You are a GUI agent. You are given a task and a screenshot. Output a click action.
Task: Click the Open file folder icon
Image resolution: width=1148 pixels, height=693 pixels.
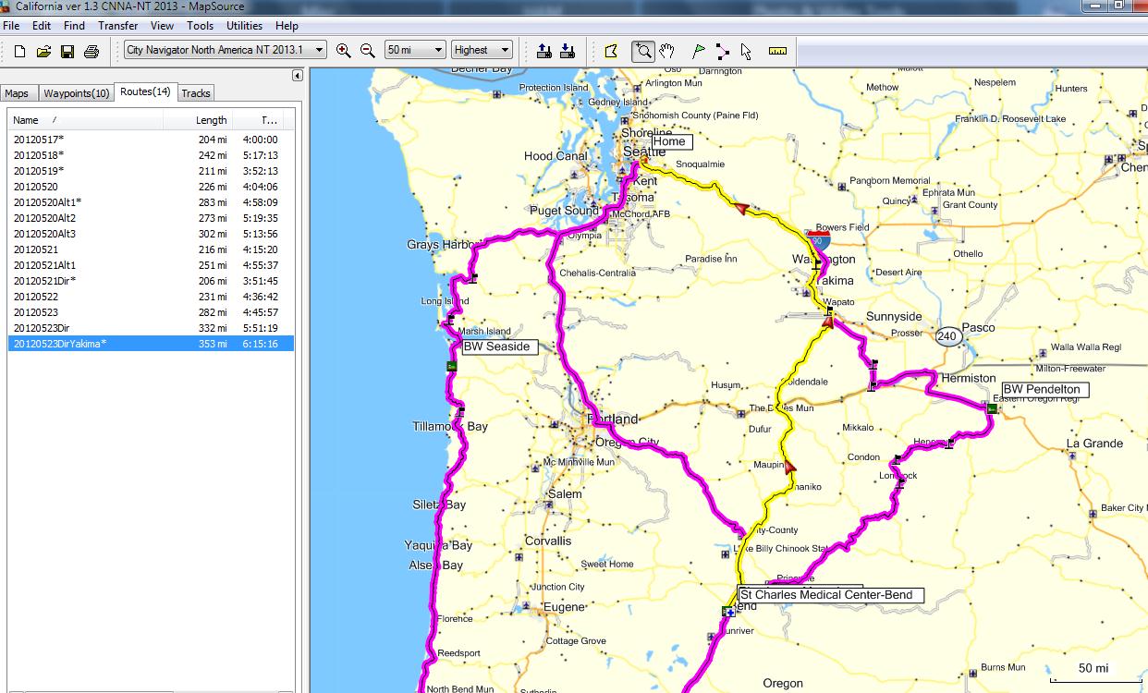point(43,51)
